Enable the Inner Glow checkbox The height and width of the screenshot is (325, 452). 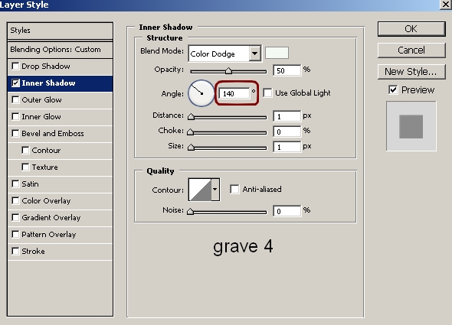(x=15, y=116)
